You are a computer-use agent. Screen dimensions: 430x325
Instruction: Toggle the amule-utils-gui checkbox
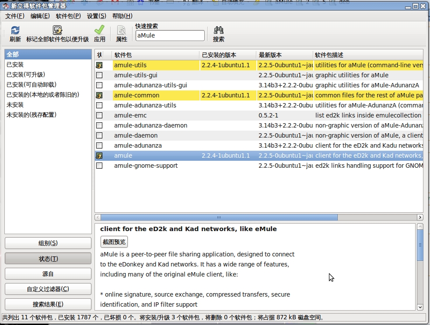(99, 75)
